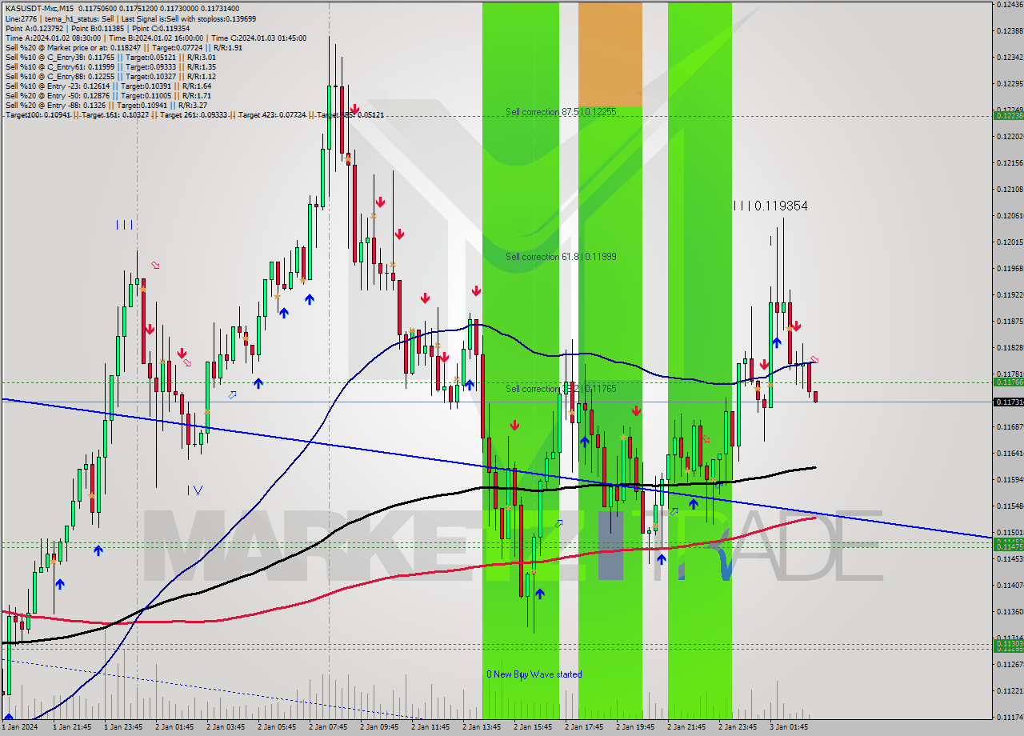
Task: Click the blue 'I V' wave label
Action: coord(194,490)
